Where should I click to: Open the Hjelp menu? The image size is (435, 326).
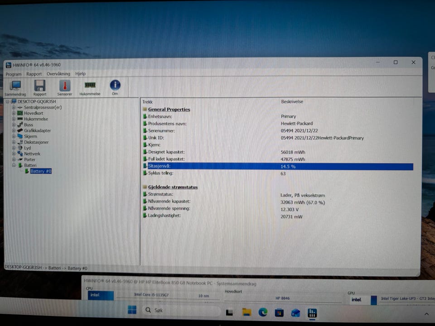click(x=81, y=74)
